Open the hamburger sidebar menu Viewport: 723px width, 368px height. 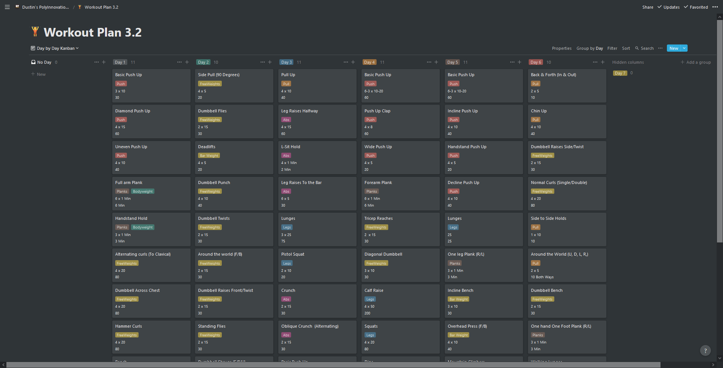point(7,7)
